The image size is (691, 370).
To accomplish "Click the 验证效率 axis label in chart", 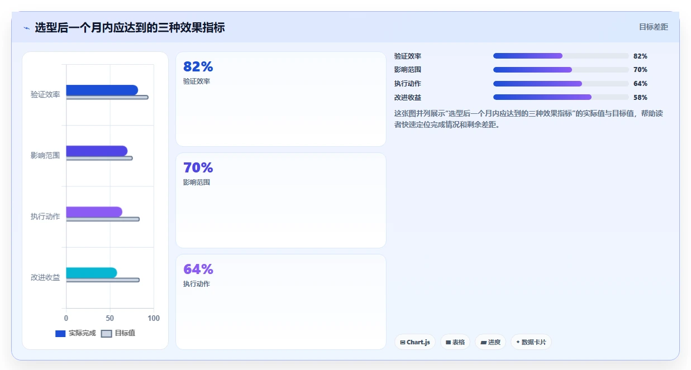I will pos(45,95).
